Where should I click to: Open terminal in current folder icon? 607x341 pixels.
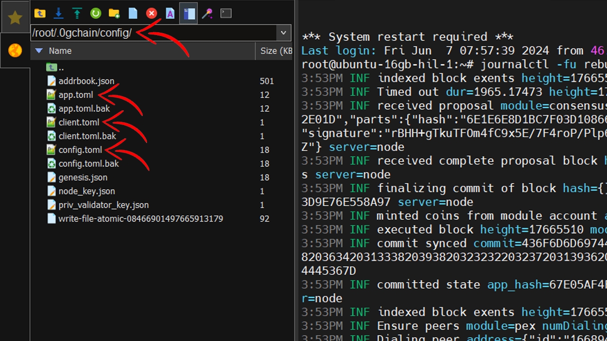(226, 13)
